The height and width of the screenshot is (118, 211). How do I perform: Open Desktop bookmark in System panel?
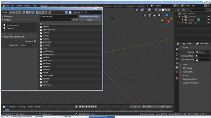10,28
